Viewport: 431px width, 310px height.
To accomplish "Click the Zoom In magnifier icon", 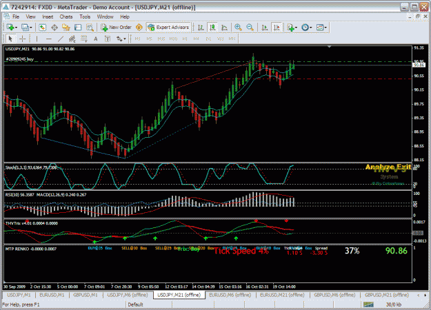I will (x=238, y=27).
